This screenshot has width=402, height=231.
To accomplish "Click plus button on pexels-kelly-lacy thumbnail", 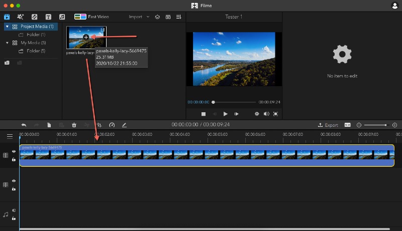I will (x=86, y=37).
